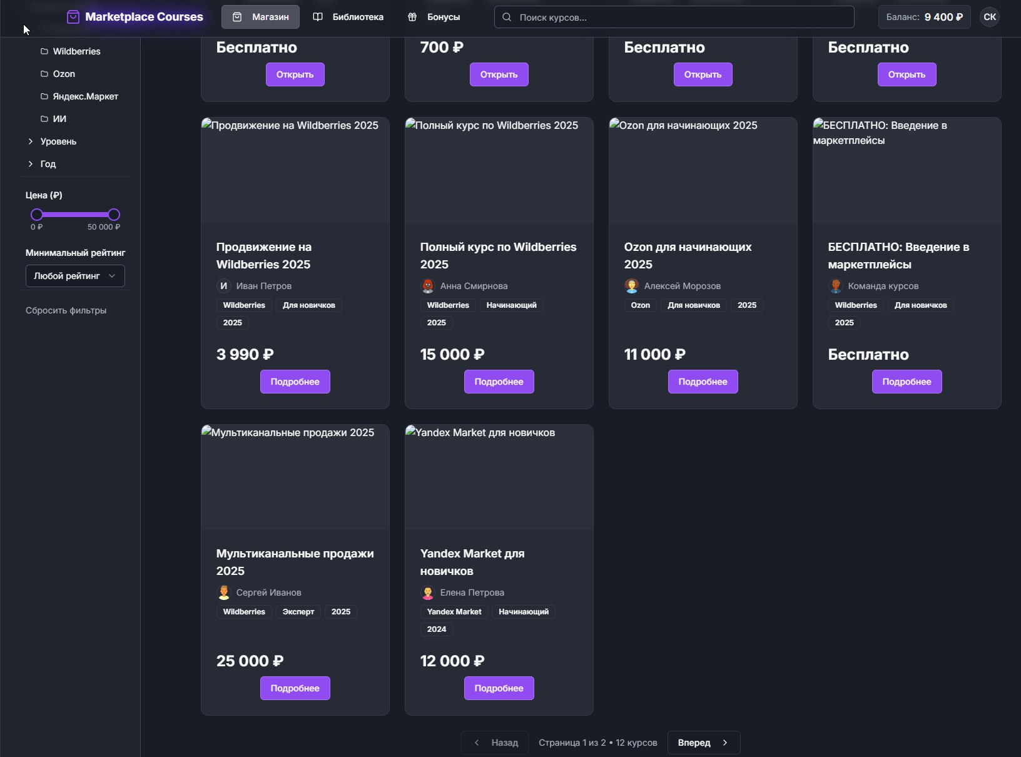Focus the Поиск курсов search field
1021x757 pixels.
[674, 17]
